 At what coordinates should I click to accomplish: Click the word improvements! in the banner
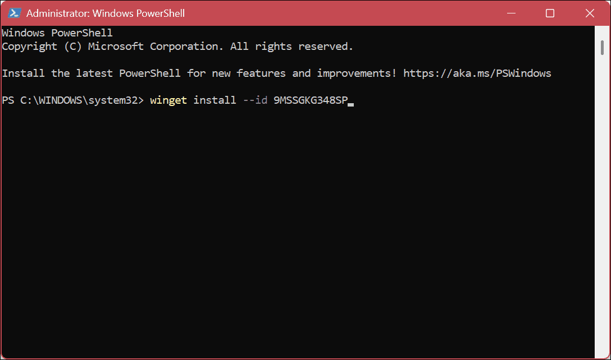pos(355,73)
